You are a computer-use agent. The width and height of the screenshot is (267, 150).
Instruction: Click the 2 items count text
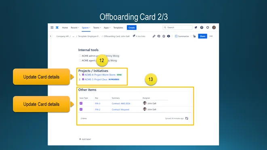[84, 119]
